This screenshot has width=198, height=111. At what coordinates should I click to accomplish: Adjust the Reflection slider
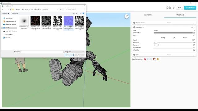[x=175, y=43]
